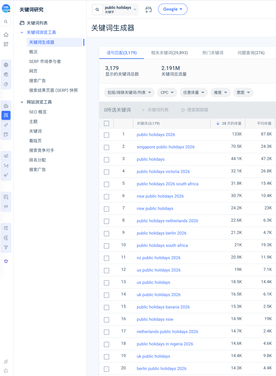Open the list-with-dollar icon in sidebar
The width and height of the screenshot is (276, 376).
pos(6,197)
